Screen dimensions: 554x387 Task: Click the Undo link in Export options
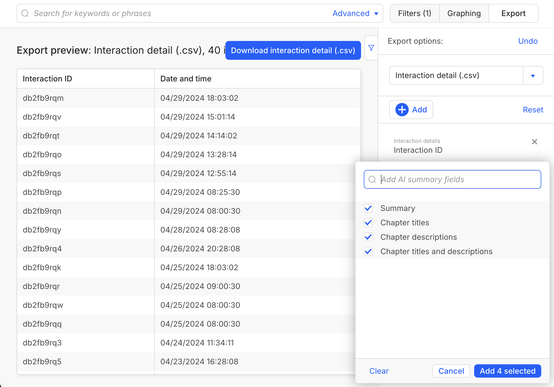[x=528, y=41]
